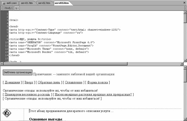Image resolution: width=187 pixels, height=121 pixels.
Task: Click the tag selector right arrow
Action: tap(185, 8)
